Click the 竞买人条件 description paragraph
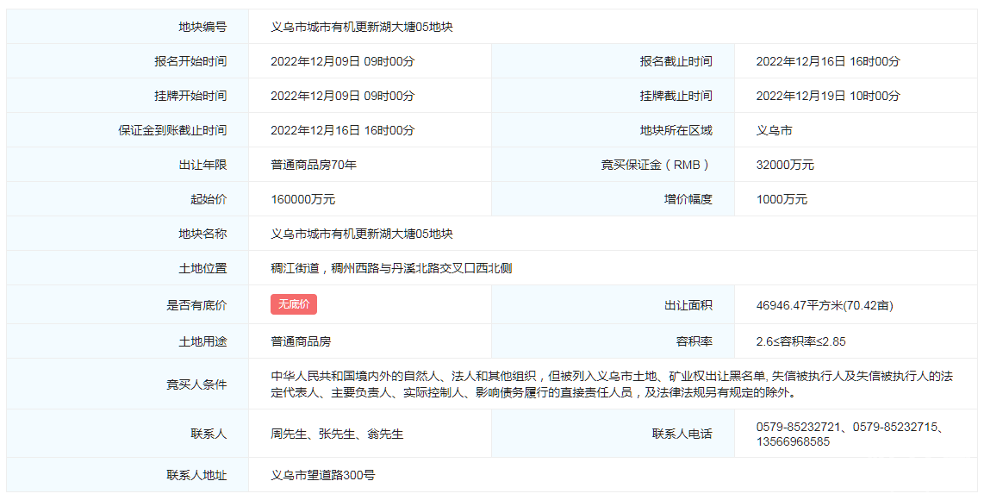 click(x=612, y=384)
